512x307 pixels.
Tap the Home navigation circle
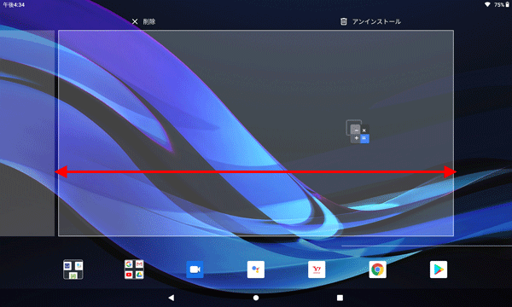256,298
